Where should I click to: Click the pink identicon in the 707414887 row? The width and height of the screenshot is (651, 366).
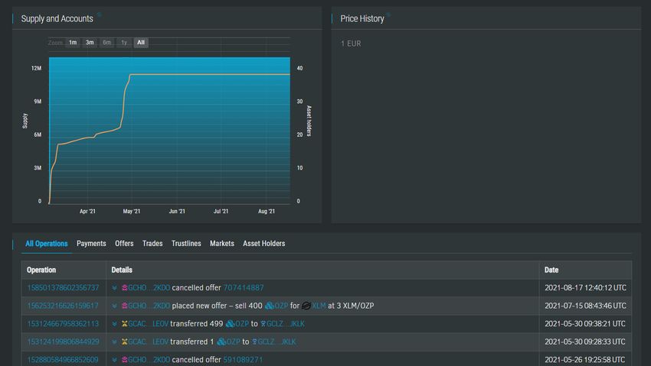point(124,288)
